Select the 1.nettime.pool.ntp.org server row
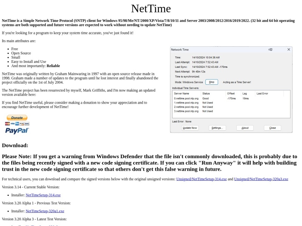This screenshot has width=302, height=226. 231,102
